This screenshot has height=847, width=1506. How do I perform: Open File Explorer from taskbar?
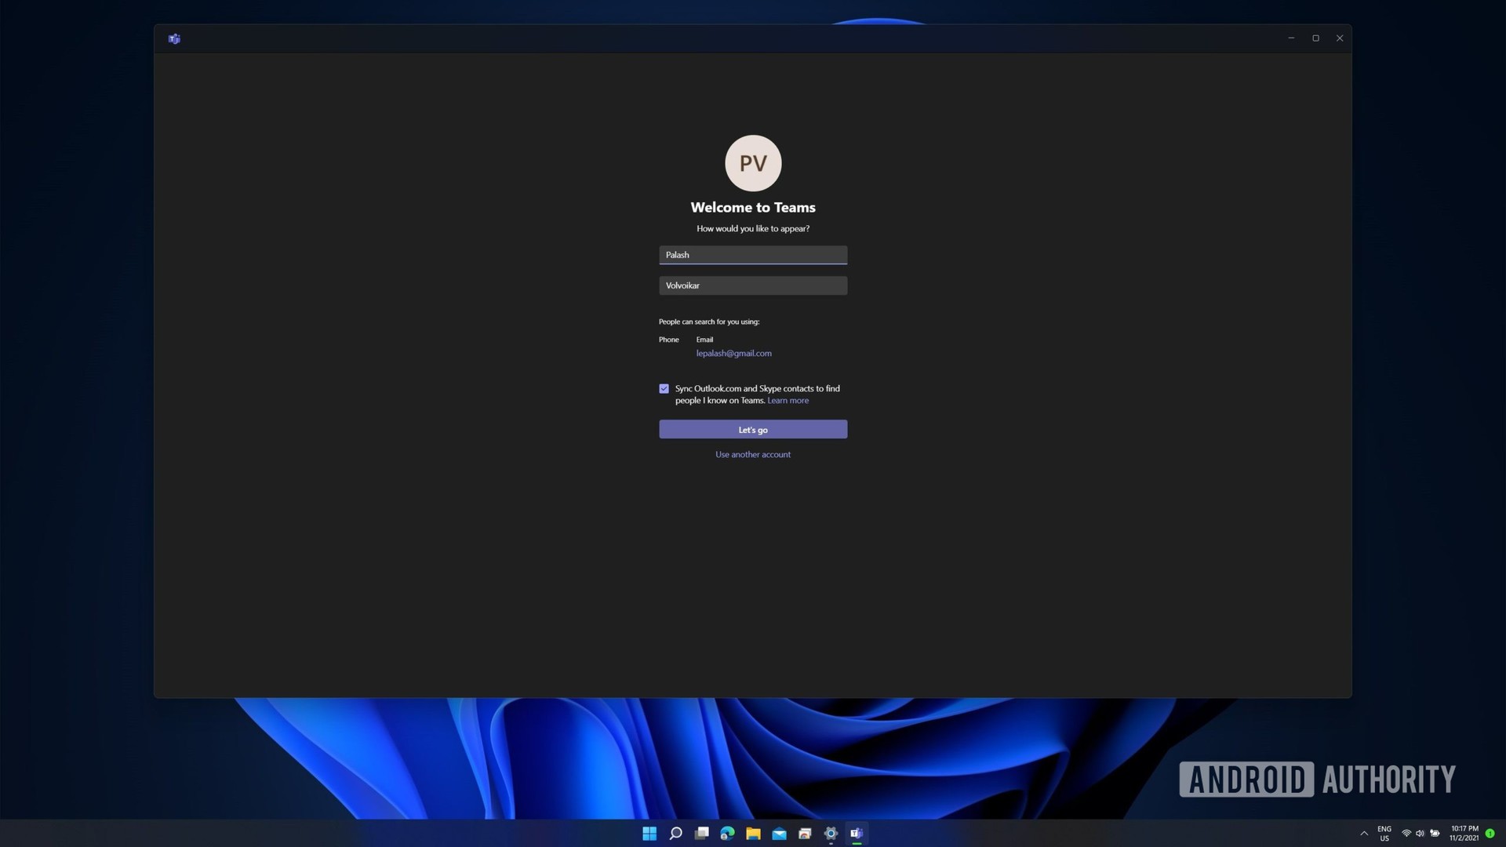point(753,834)
